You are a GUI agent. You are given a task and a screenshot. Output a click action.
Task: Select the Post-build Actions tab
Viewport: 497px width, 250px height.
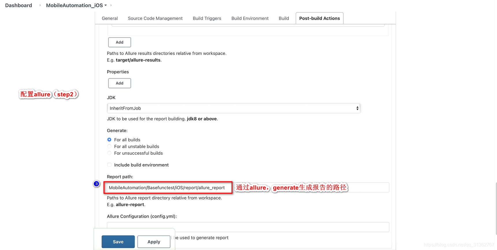pos(319,18)
